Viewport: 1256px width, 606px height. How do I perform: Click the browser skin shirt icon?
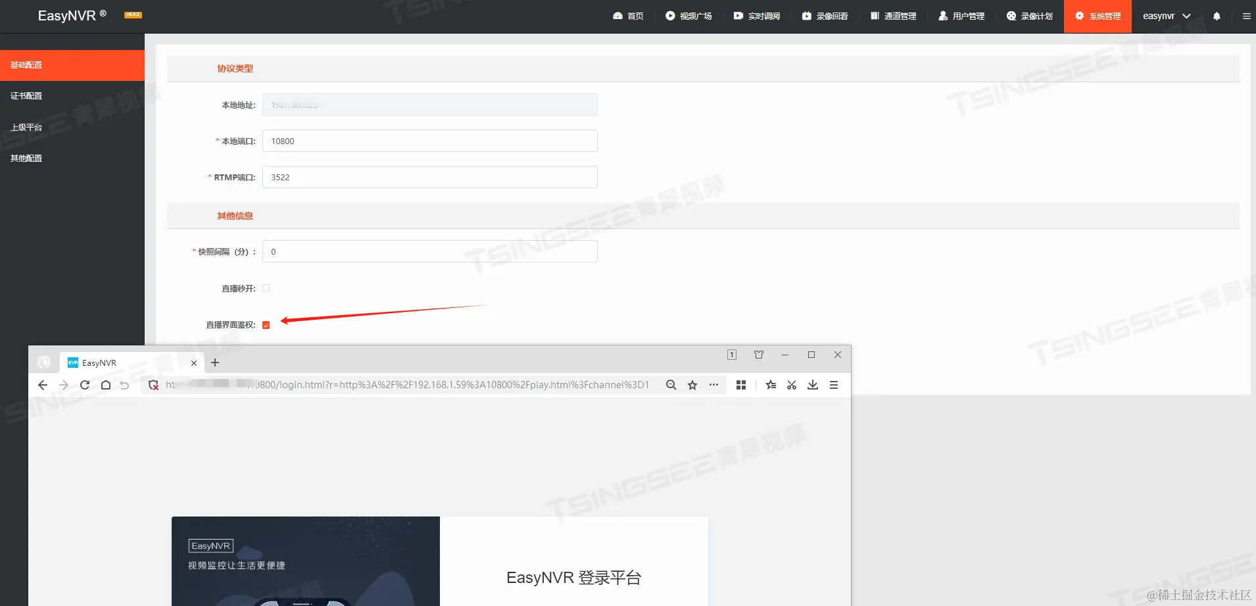point(759,355)
